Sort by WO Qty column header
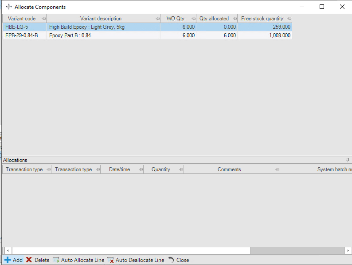Viewport: 352px width, 265px height. [x=175, y=19]
